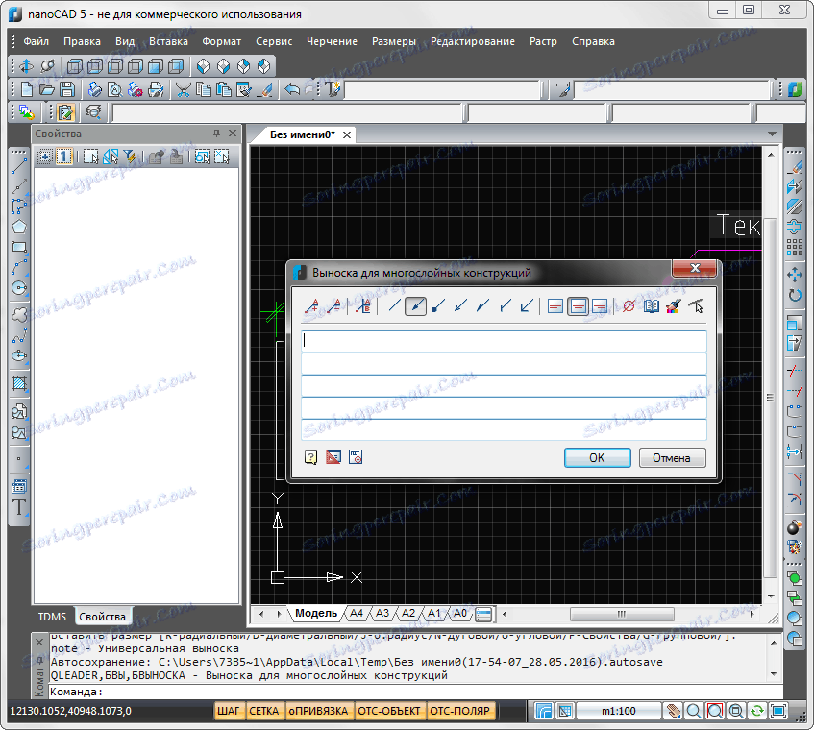Click the first text line field in the dialog
The width and height of the screenshot is (814, 730).
tap(504, 340)
